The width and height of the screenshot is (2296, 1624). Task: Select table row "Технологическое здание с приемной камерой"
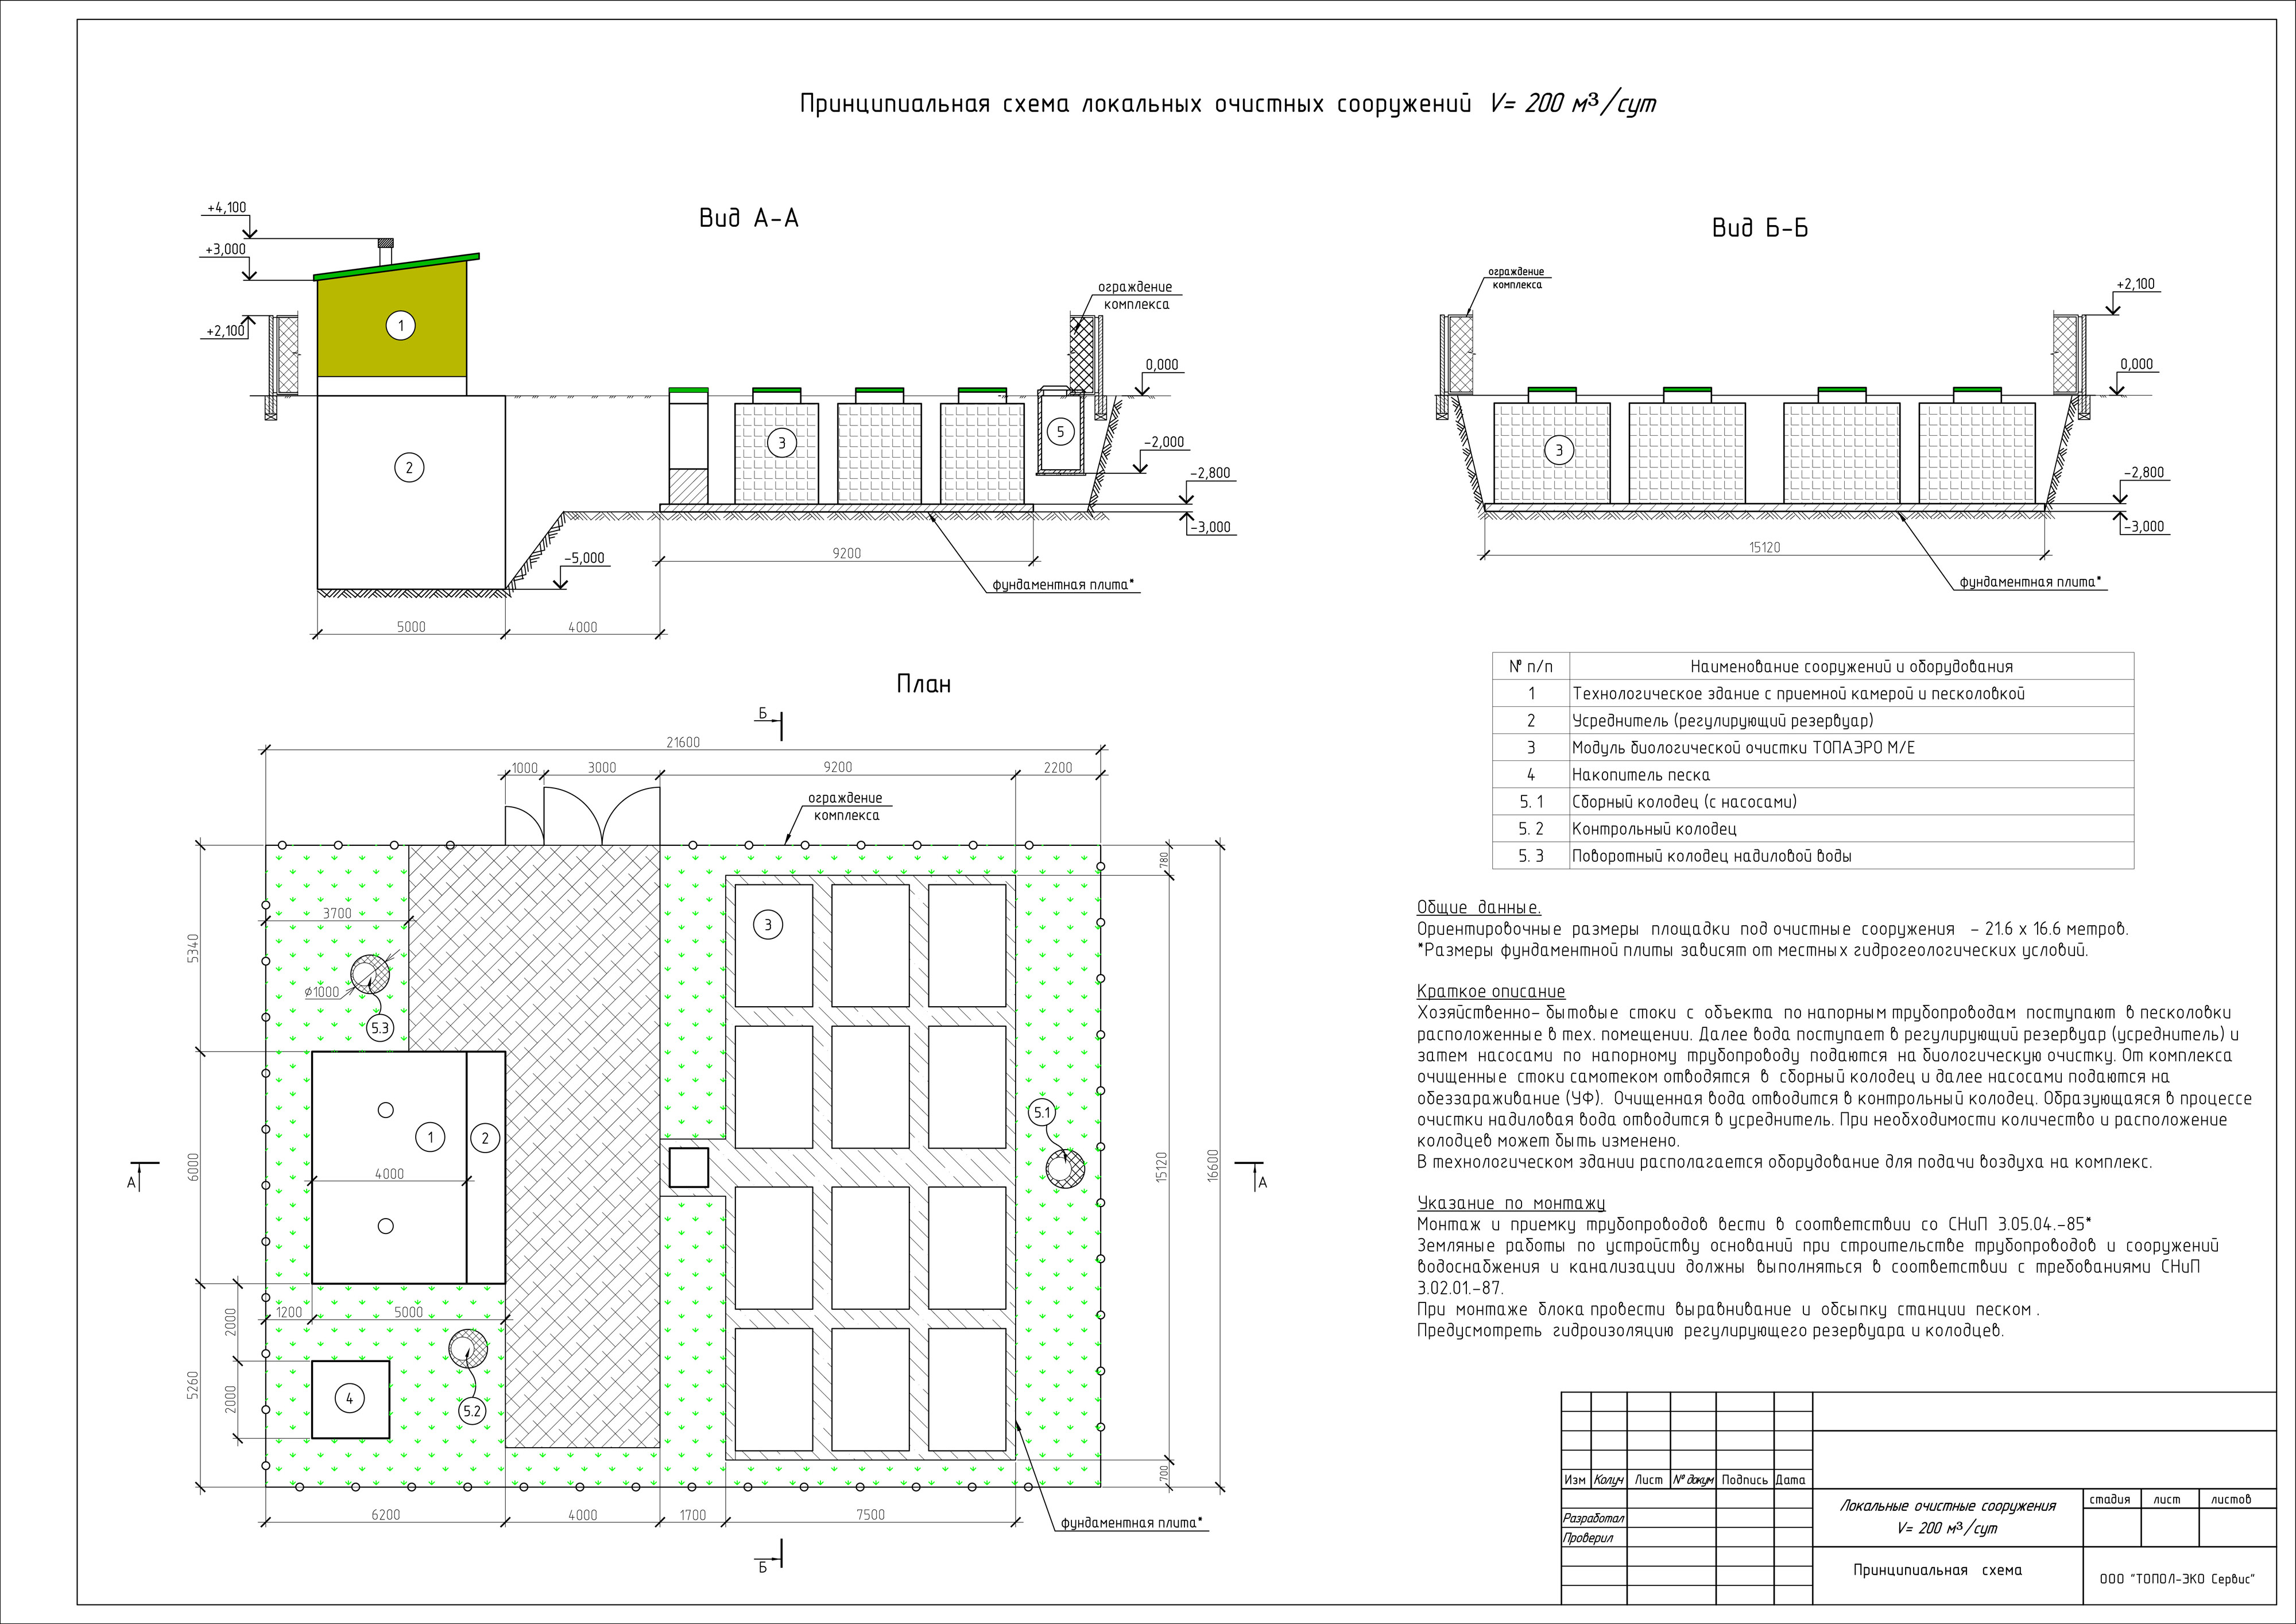point(1813,694)
